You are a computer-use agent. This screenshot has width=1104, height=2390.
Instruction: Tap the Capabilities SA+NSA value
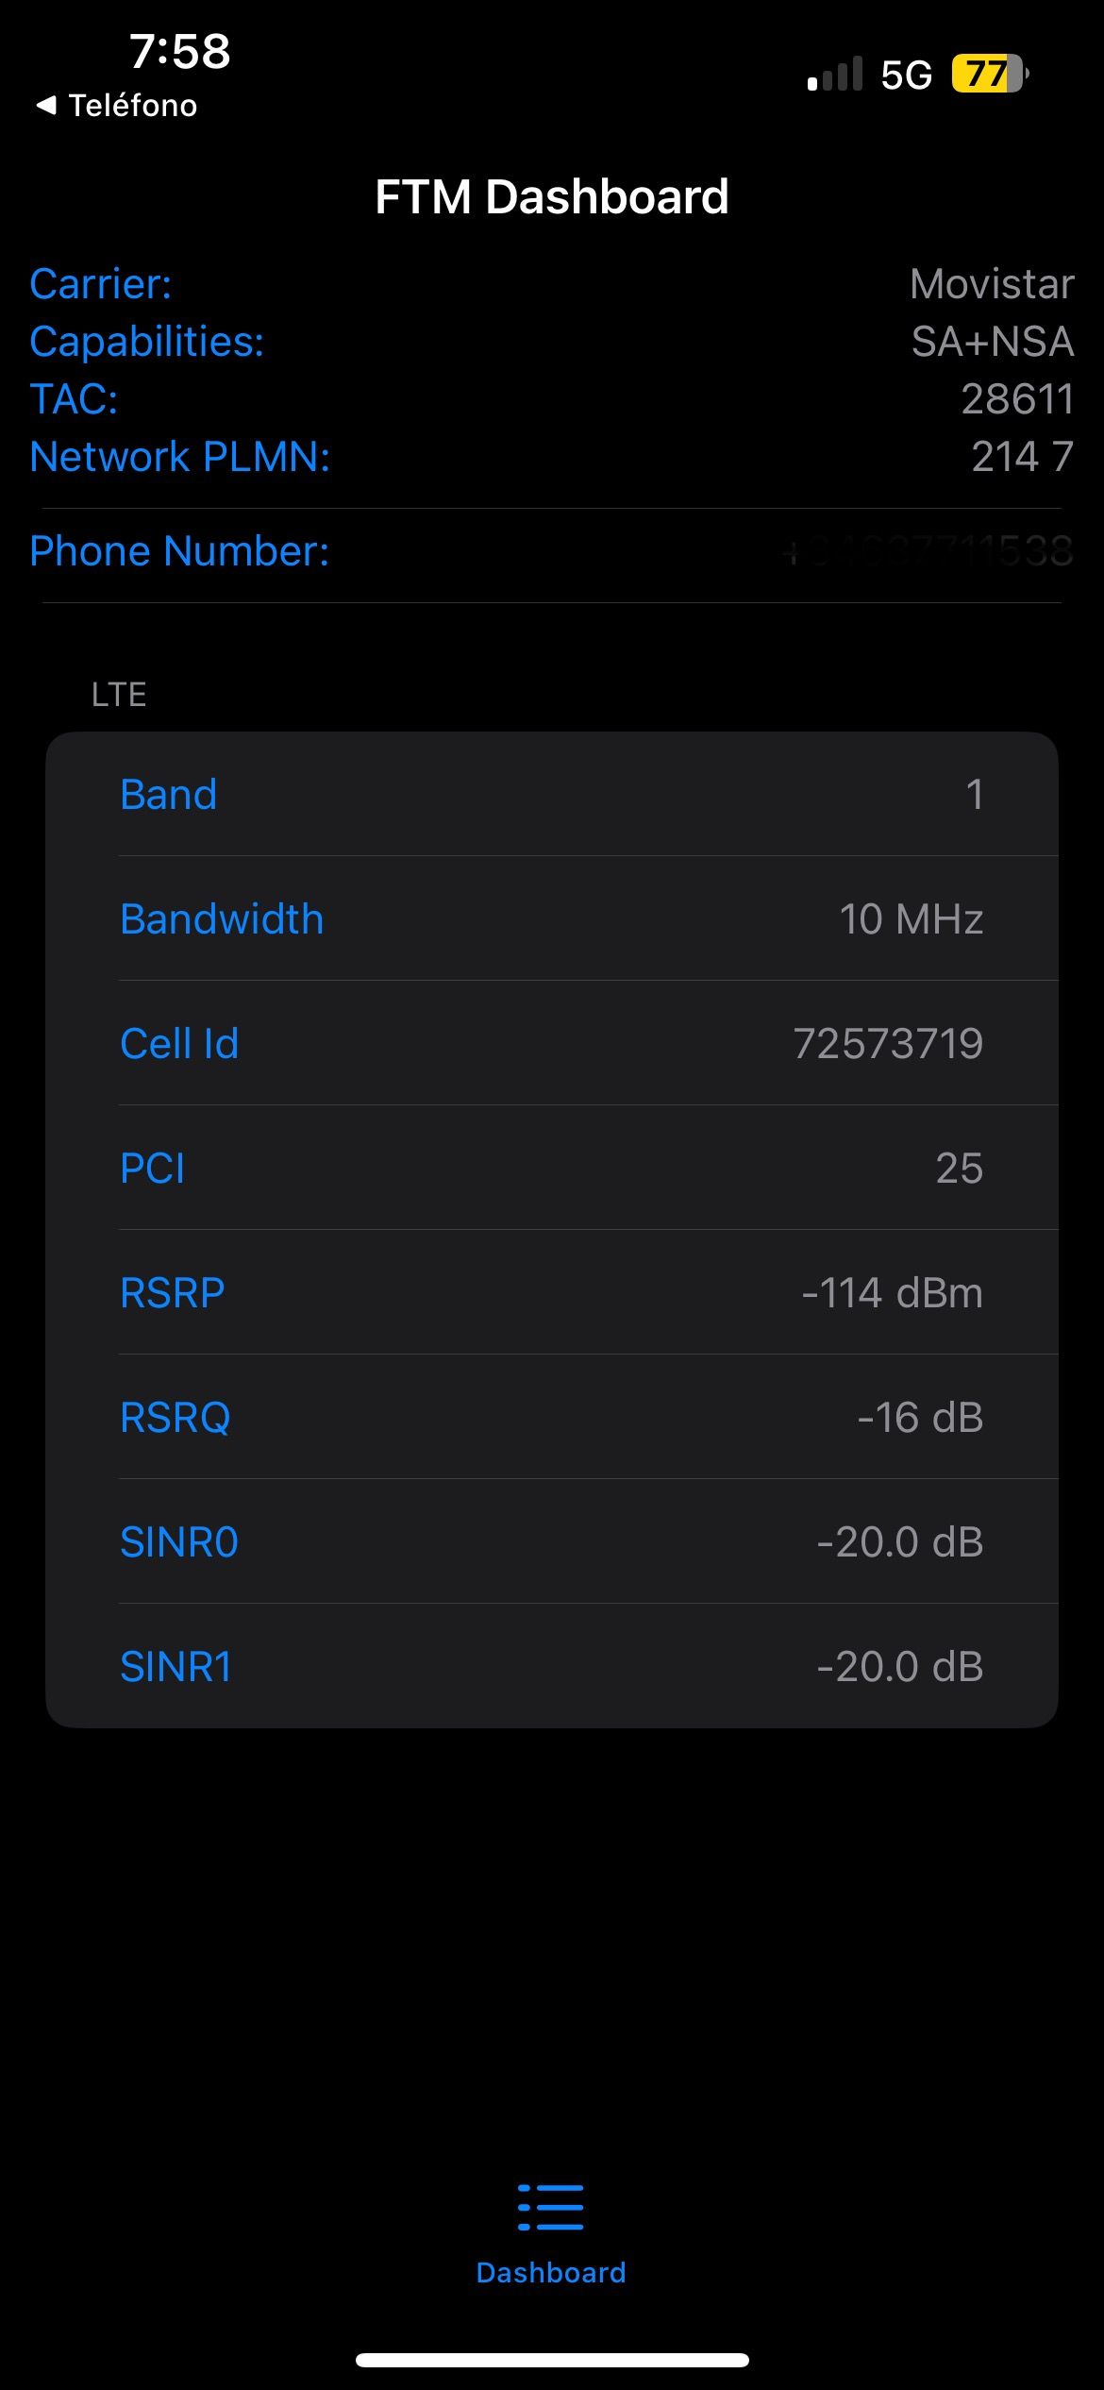(x=992, y=342)
